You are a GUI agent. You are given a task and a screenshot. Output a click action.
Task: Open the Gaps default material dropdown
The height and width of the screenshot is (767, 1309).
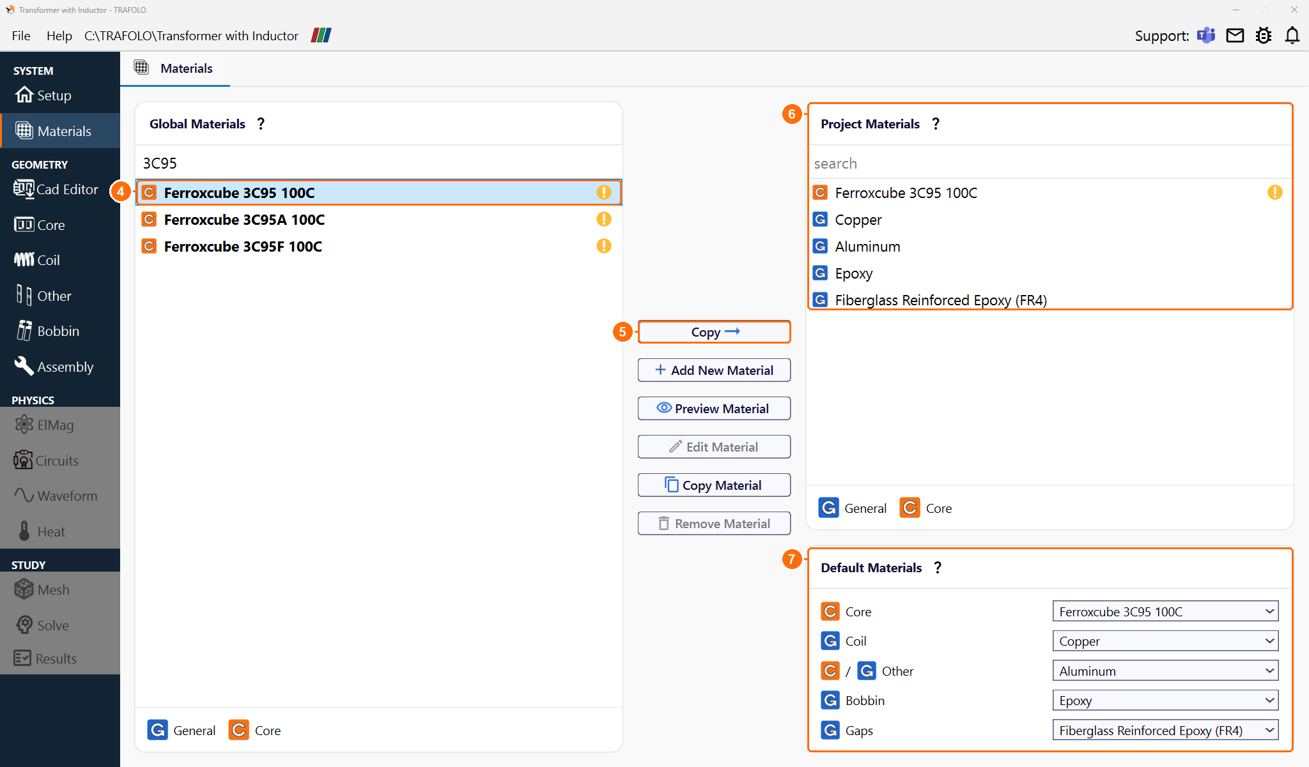(1165, 730)
